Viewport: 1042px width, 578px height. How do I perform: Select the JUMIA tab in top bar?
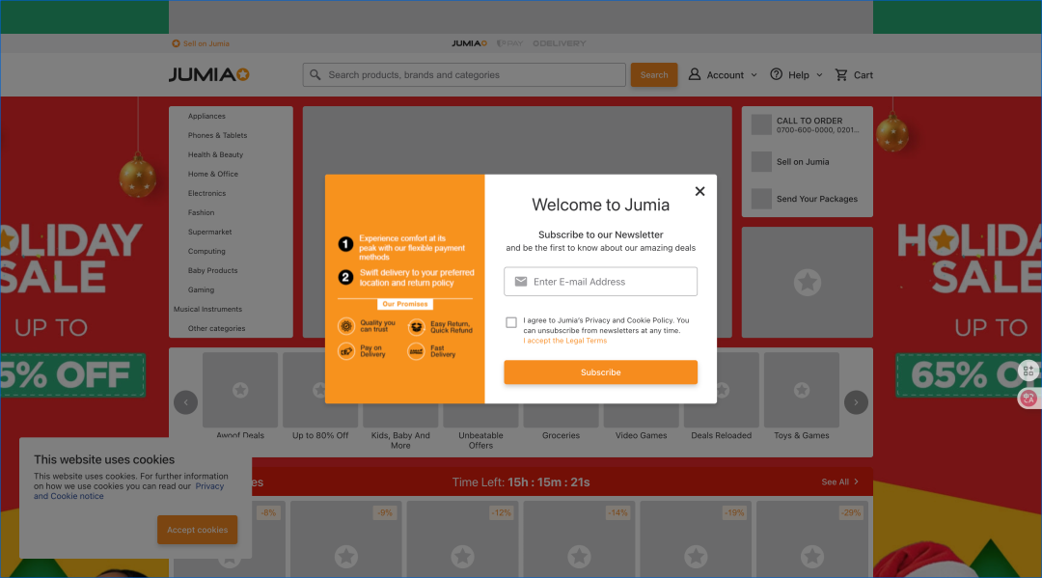point(469,43)
